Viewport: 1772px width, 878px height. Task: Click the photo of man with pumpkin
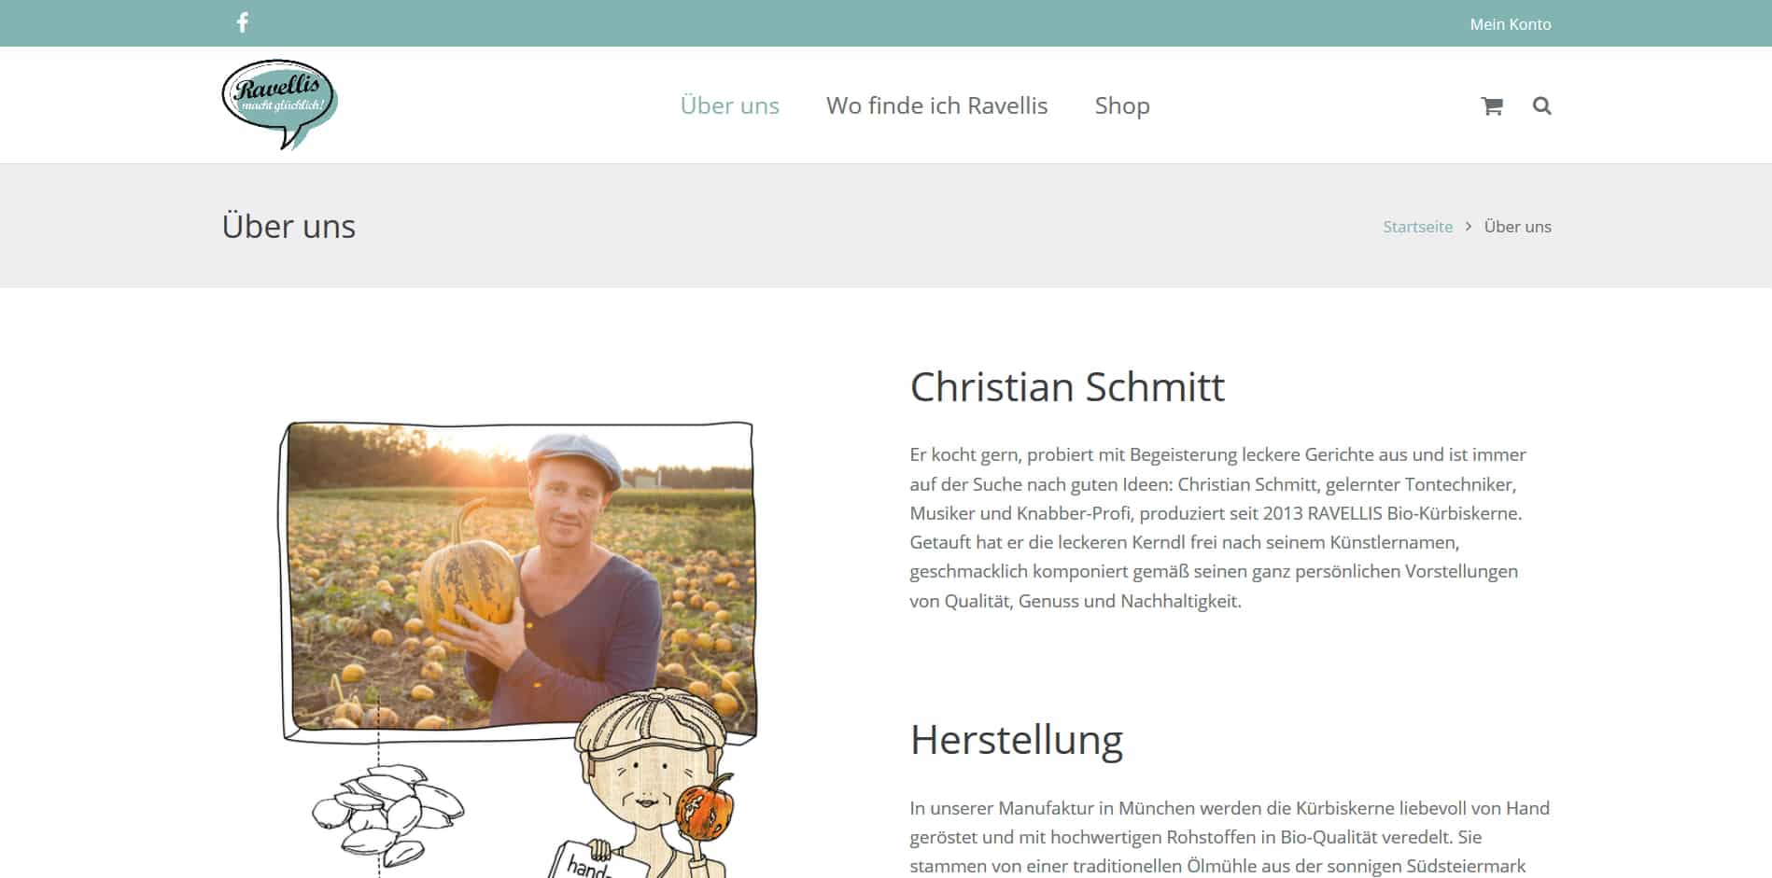point(521,576)
